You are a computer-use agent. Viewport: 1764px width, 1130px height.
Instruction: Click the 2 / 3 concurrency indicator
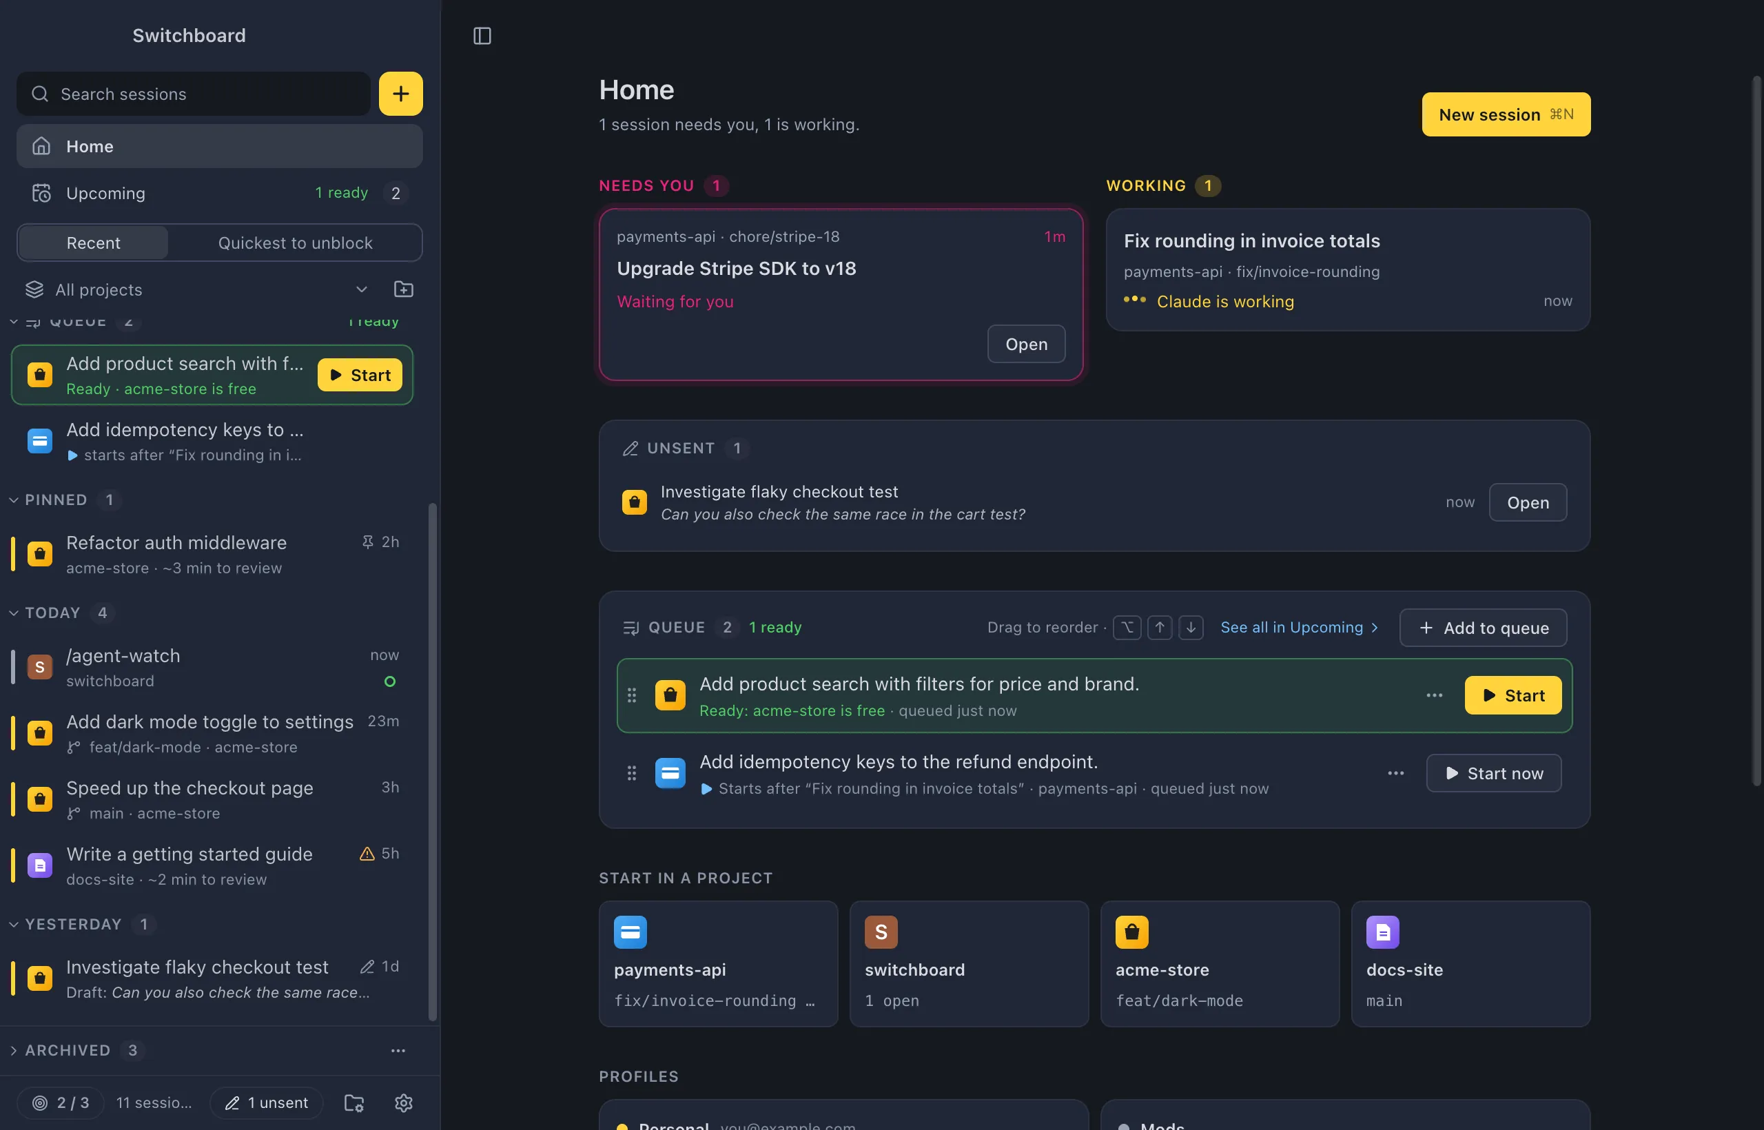pos(61,1102)
